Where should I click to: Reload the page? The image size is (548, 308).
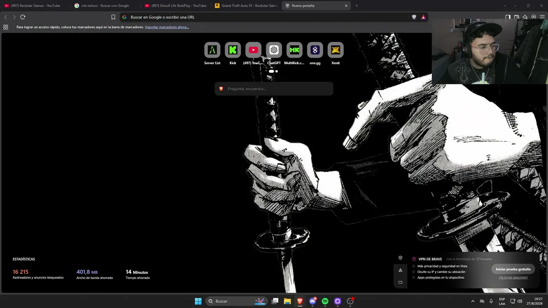tap(23, 17)
